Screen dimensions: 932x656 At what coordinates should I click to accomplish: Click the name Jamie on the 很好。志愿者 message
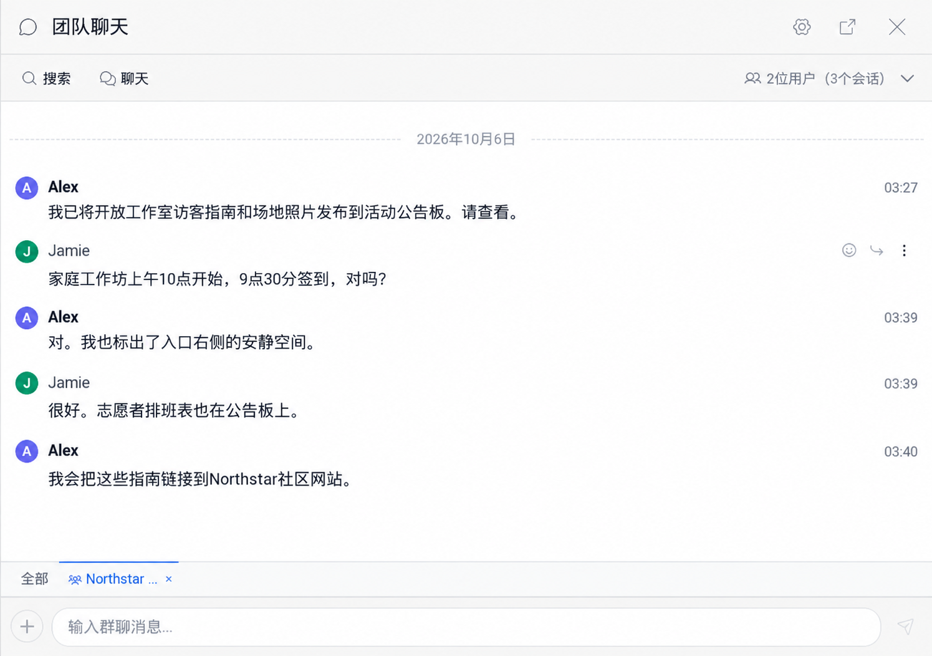click(x=69, y=382)
